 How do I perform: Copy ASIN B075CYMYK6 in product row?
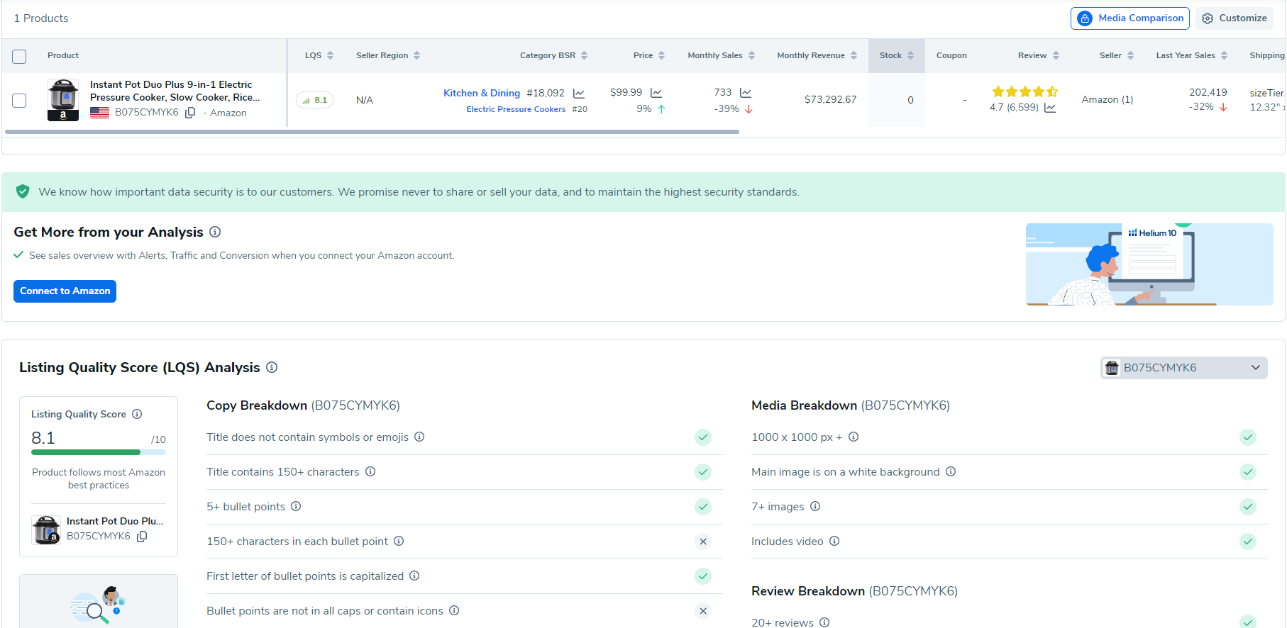point(190,113)
